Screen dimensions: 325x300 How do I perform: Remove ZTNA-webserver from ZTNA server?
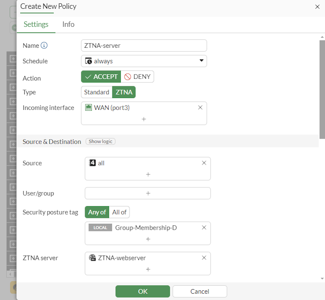pyautogui.click(x=204, y=258)
